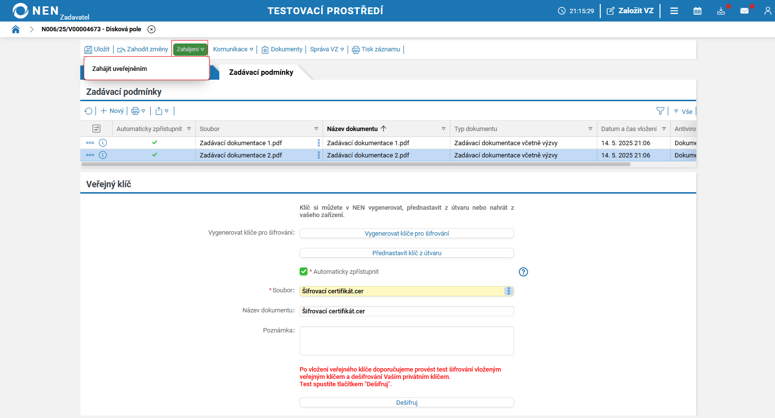Open Soubor column filter arrow
775x418 pixels.
click(316, 129)
